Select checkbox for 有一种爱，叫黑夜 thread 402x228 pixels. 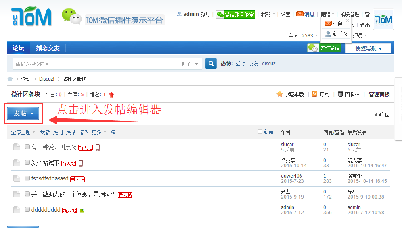(x=27, y=147)
